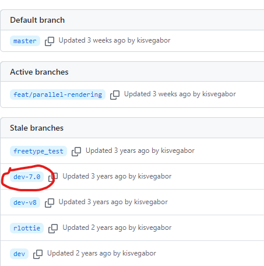Open the master branch
Screen dimensions: 264x266
click(25, 41)
